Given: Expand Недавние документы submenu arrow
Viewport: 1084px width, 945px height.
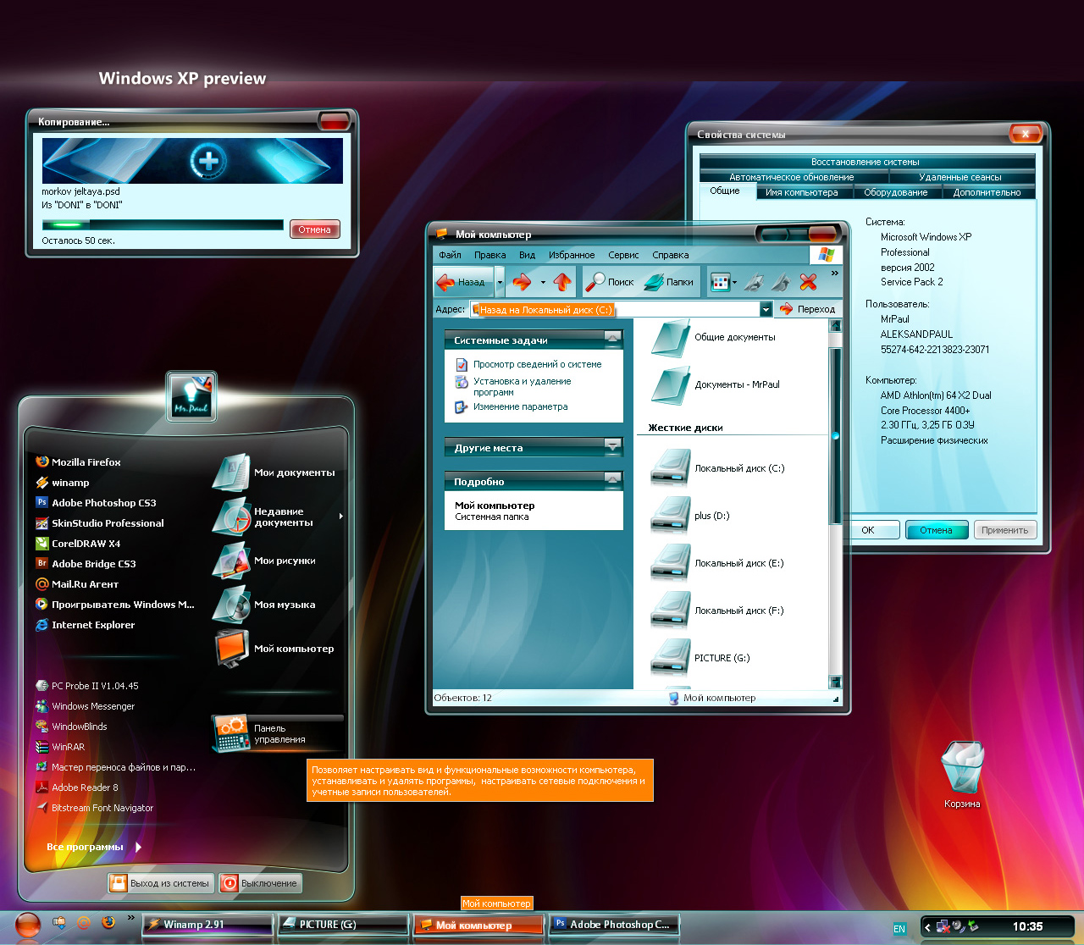Looking at the screenshot, I should 341,516.
